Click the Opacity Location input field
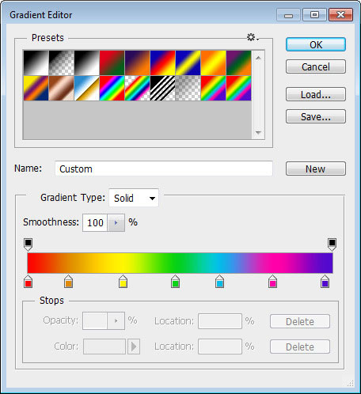The image size is (361, 394). (x=220, y=321)
